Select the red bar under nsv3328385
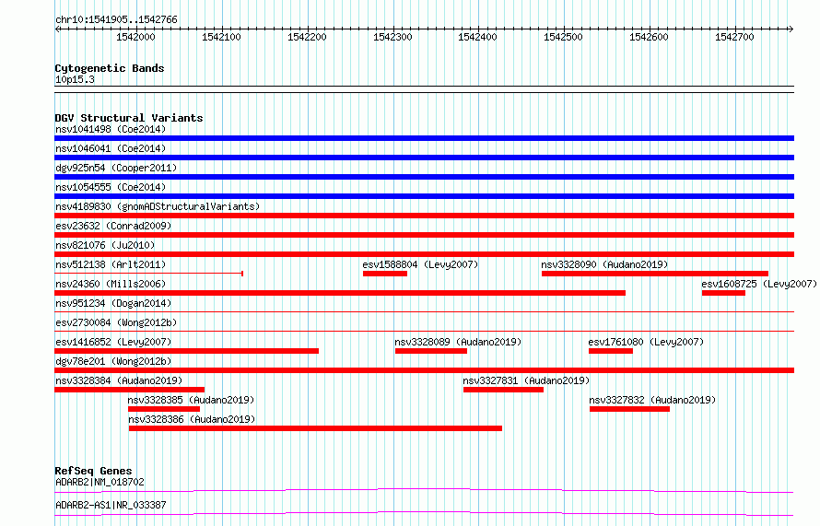Viewport: 820px width, 526px height. tap(164, 409)
